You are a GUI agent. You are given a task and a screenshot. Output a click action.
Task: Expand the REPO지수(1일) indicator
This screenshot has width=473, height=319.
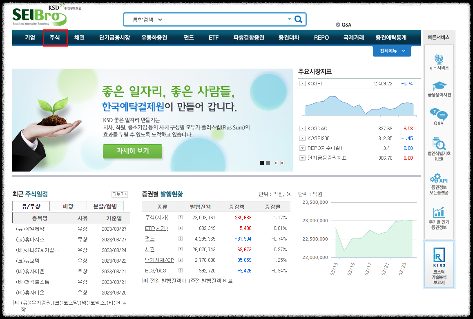point(302,148)
